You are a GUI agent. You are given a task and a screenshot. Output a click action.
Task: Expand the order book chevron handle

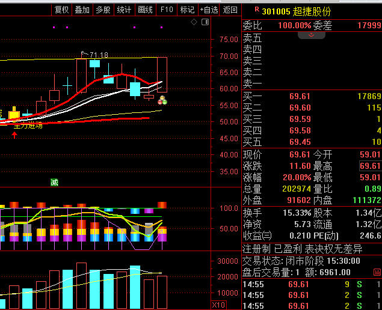312,35
